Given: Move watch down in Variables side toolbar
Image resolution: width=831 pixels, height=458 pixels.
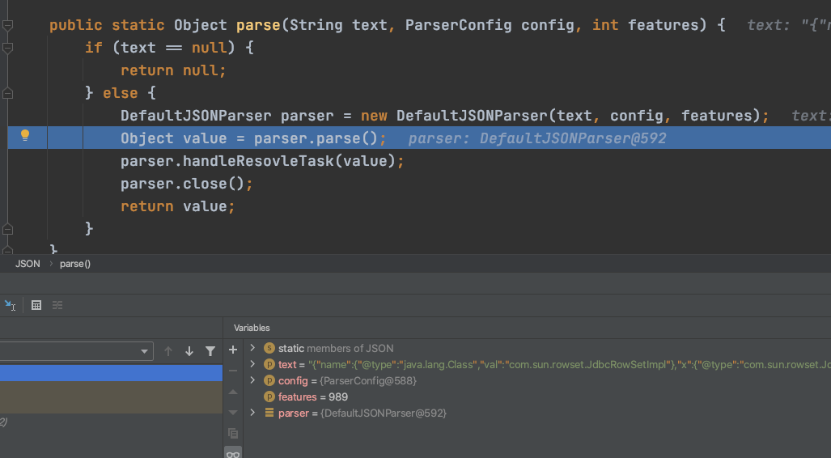Looking at the screenshot, I should (x=233, y=413).
